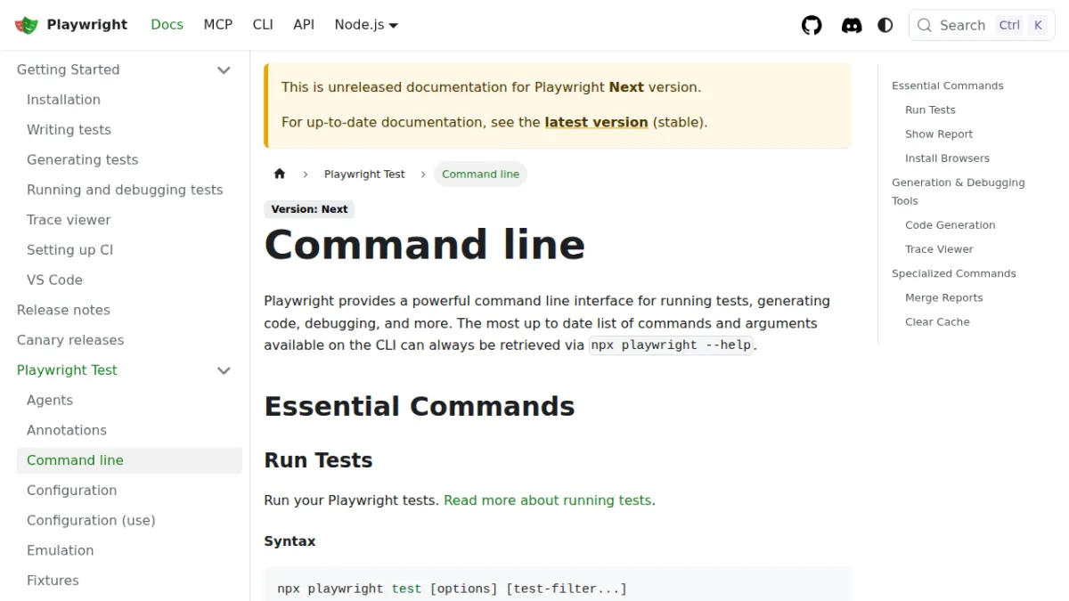Click the Run Tests heading
This screenshot has width=1069, height=601.
pyautogui.click(x=318, y=460)
